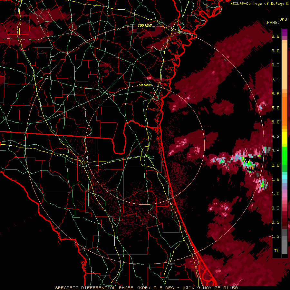The width and height of the screenshot is (290, 290).
Task: Click the KJAX station identifier
Action: (188, 288)
